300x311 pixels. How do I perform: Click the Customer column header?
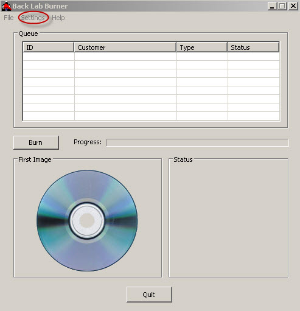point(125,47)
